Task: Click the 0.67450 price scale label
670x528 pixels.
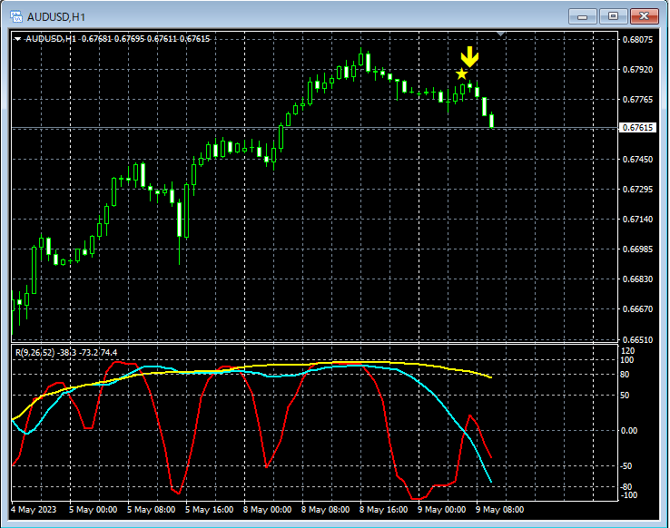Action: click(x=637, y=159)
